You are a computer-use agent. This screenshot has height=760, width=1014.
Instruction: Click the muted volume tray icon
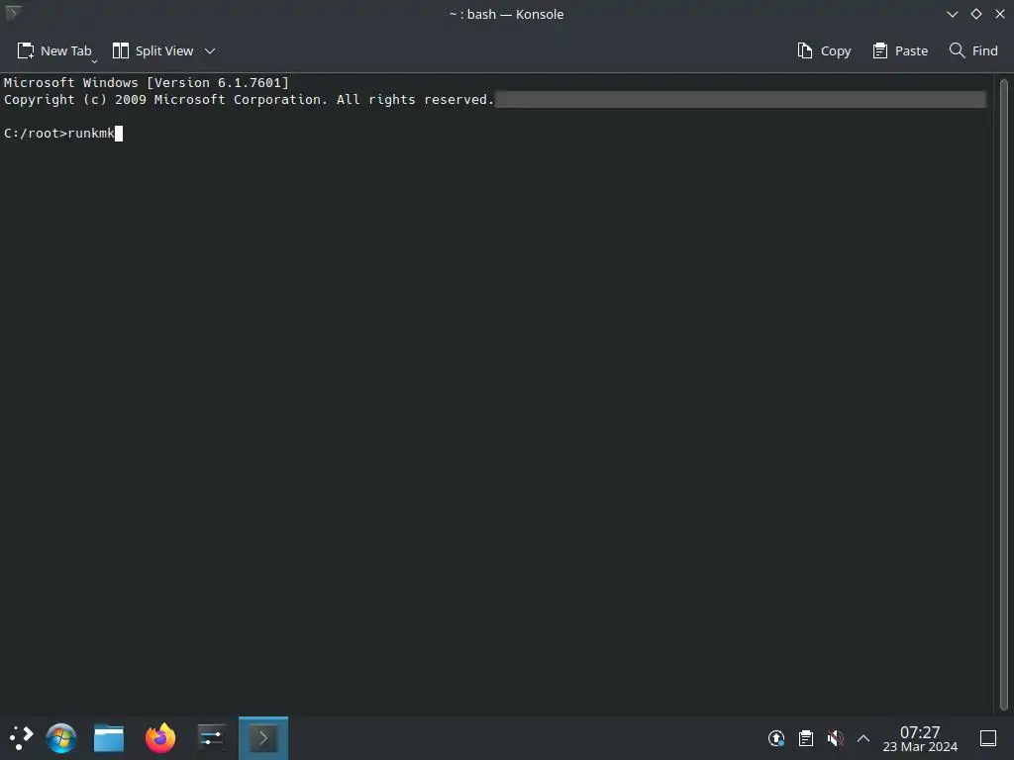pyautogui.click(x=835, y=738)
